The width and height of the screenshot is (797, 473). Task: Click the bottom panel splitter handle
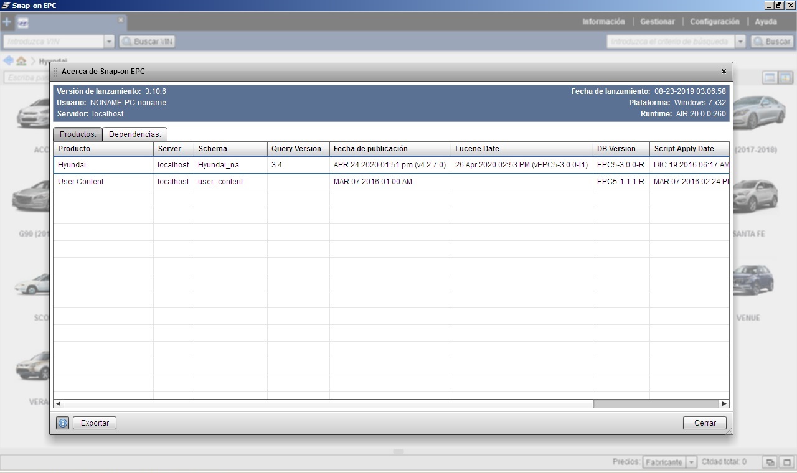[x=398, y=451]
